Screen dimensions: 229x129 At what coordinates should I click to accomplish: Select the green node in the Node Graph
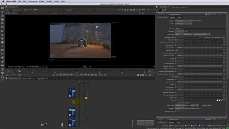pos(62,125)
